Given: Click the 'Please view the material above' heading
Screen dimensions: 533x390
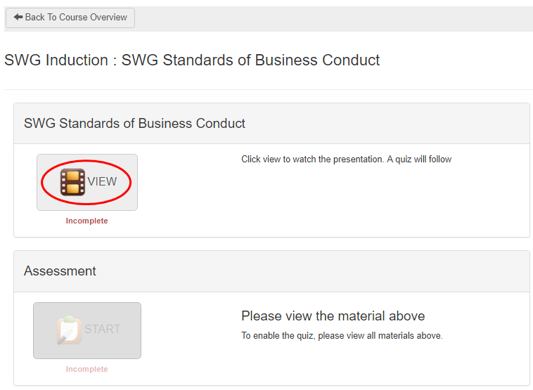Looking at the screenshot, I should click(333, 316).
